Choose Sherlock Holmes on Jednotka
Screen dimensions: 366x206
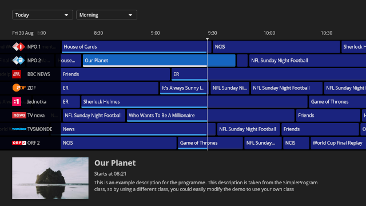194,102
